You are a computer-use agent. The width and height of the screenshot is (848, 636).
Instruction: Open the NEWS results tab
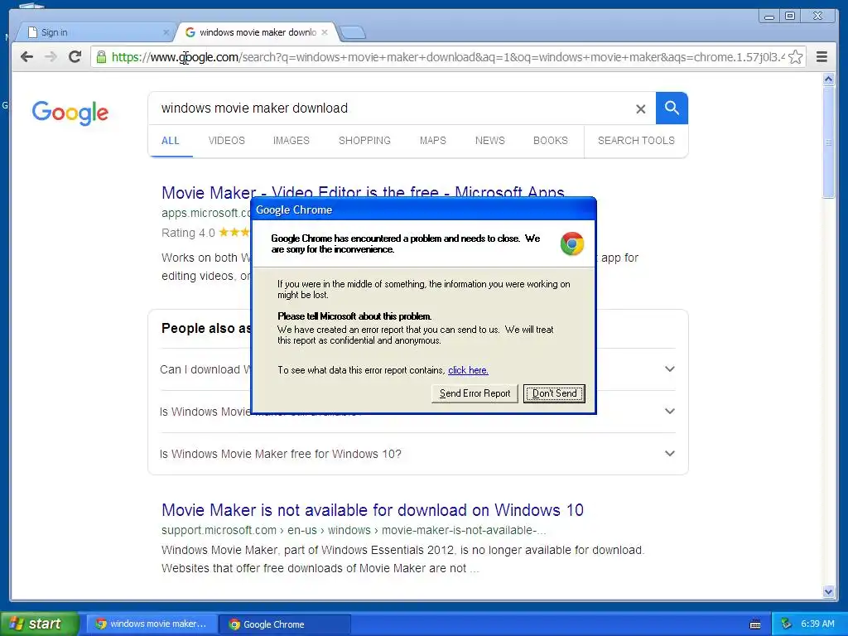click(490, 141)
